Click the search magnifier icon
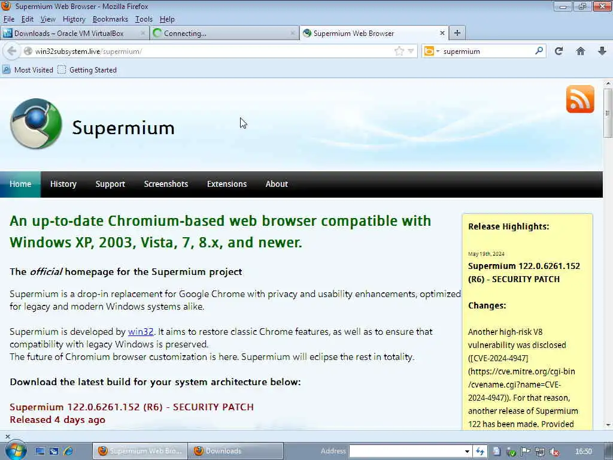613x460 pixels. [539, 51]
